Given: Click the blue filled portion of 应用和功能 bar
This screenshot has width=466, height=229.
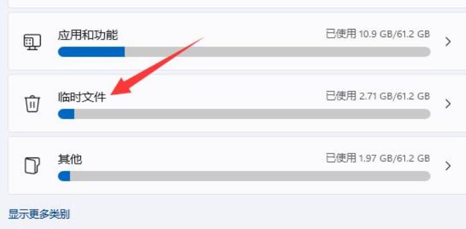Looking at the screenshot, I should pyautogui.click(x=91, y=52).
